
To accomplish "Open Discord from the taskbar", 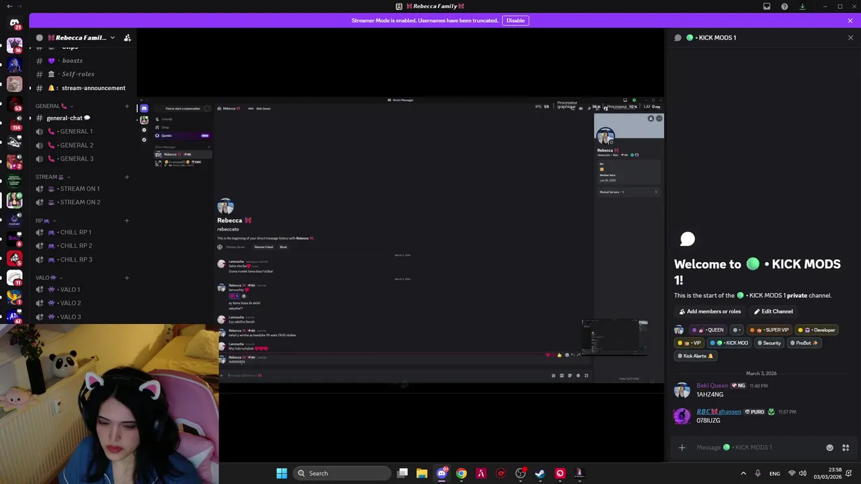I will pos(441,473).
